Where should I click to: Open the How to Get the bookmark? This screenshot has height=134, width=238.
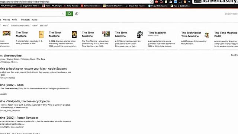coord(180,6)
